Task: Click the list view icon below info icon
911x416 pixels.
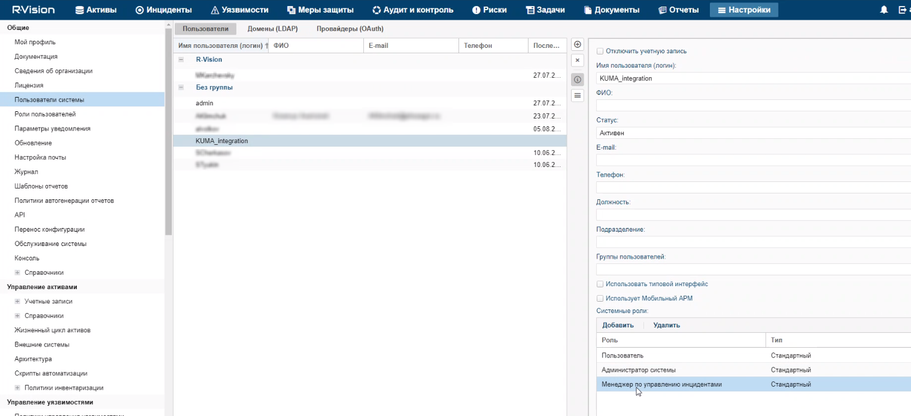Action: click(x=576, y=95)
